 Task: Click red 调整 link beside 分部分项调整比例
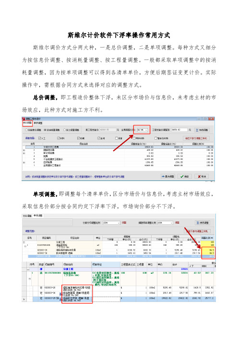(124, 223)
